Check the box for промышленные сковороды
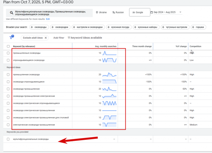212x153 pixels. (8, 53)
